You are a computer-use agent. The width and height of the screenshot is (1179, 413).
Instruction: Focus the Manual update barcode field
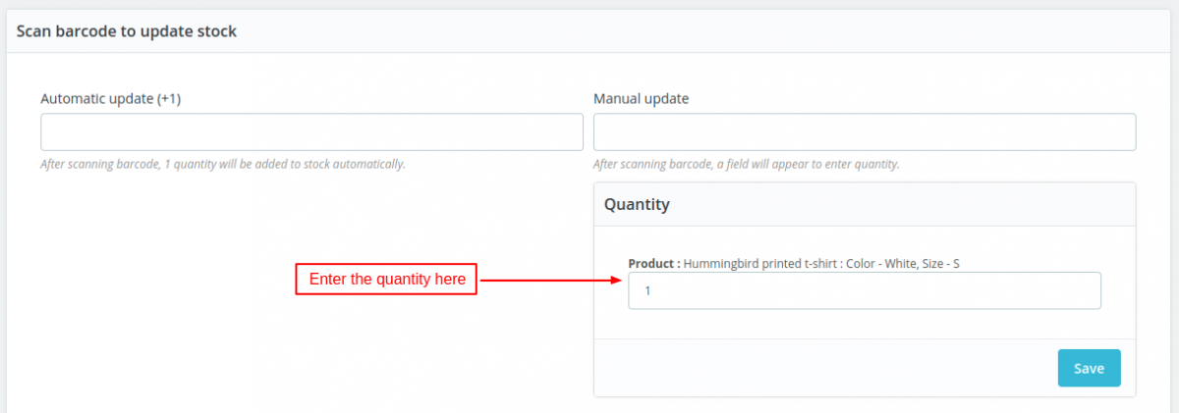click(x=865, y=132)
